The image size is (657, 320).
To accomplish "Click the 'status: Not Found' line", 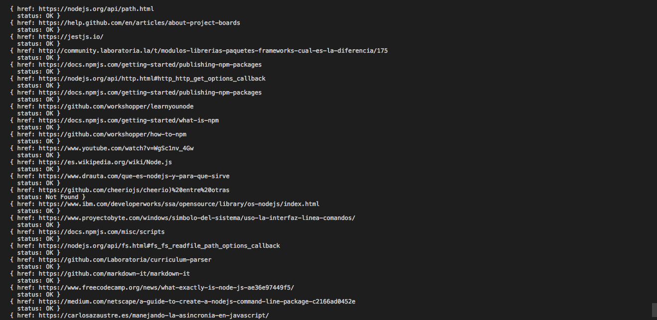I will pos(51,197).
